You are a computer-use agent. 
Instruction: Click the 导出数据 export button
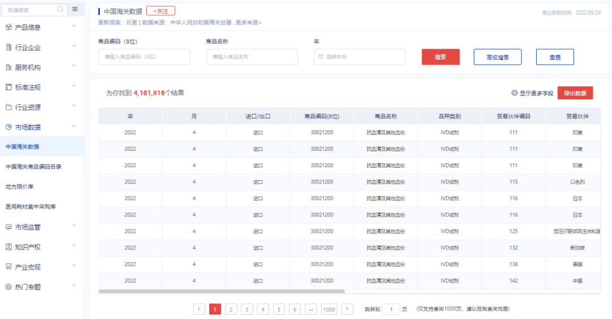575,93
